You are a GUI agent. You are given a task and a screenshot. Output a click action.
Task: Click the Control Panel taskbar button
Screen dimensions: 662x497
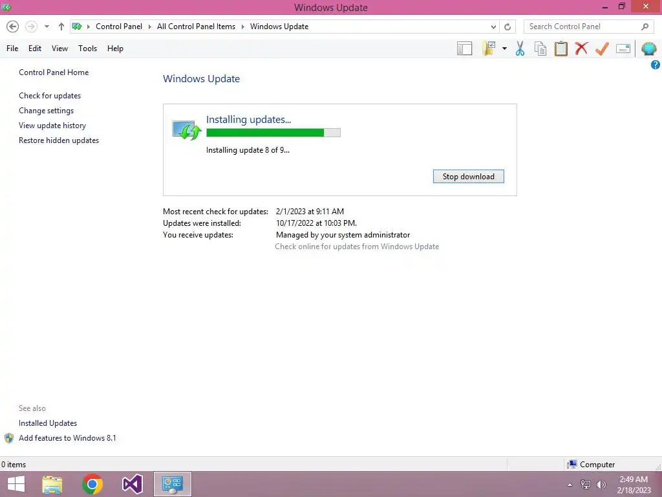point(172,484)
